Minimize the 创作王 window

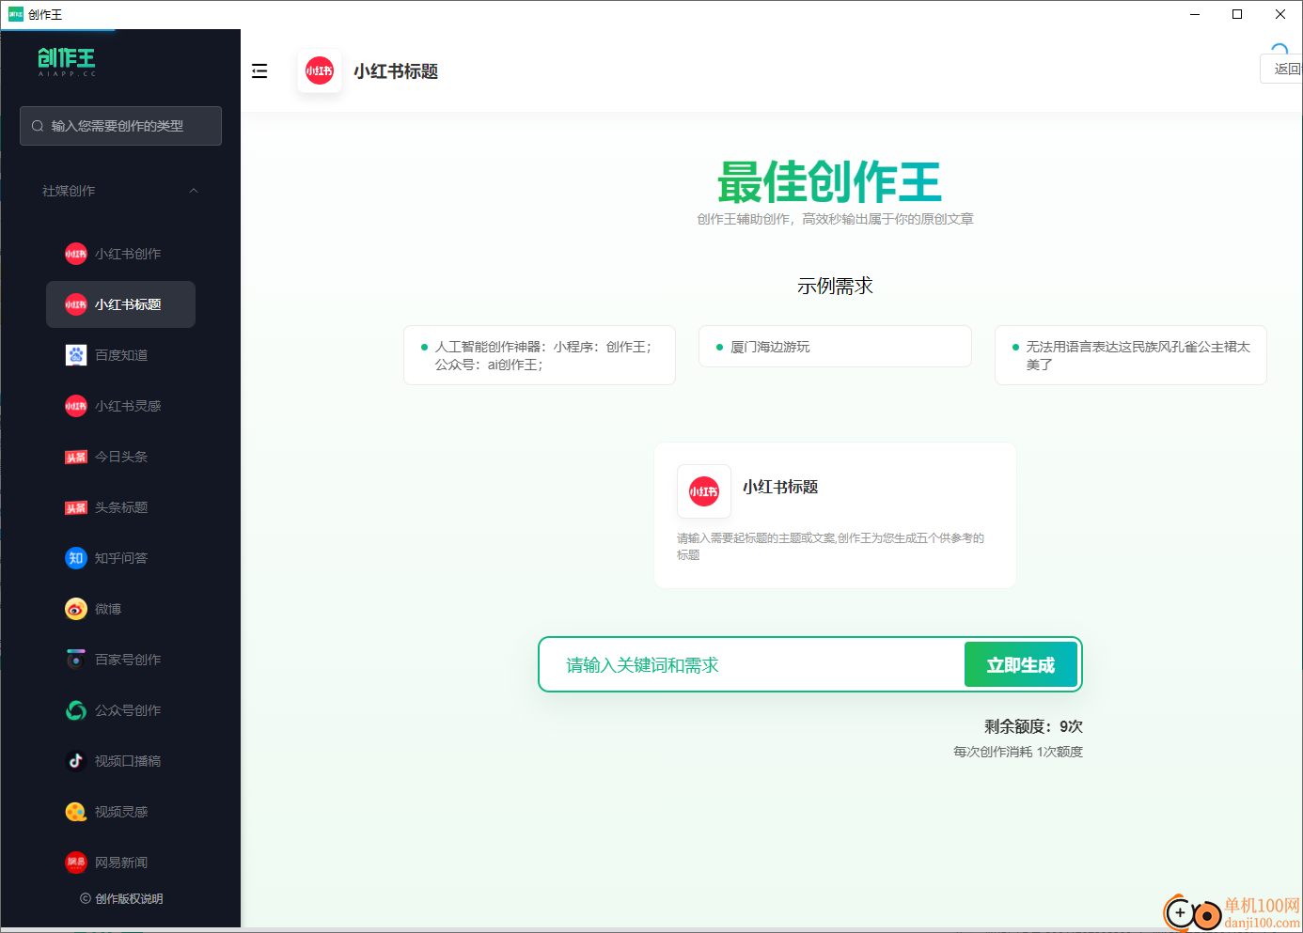(1195, 14)
